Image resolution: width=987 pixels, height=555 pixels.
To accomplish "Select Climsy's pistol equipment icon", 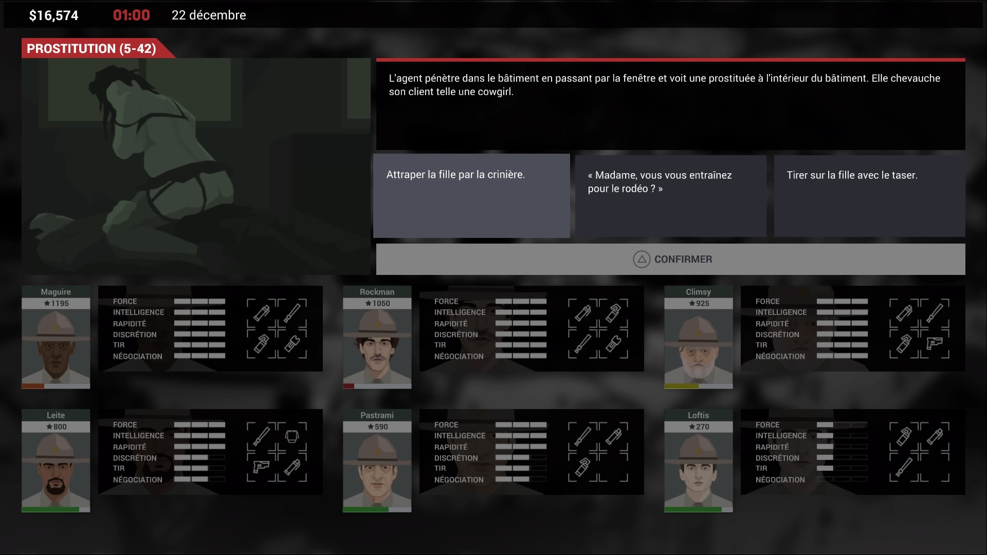I will point(935,344).
